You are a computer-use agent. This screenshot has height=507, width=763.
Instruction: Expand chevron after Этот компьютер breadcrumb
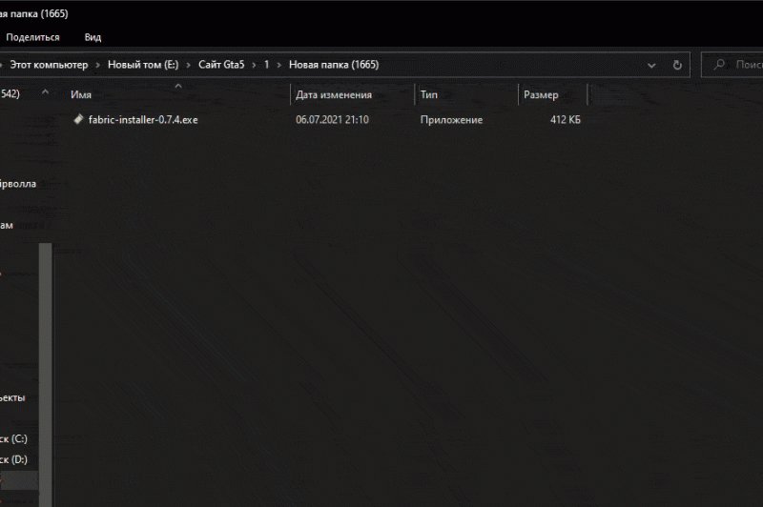(x=98, y=65)
